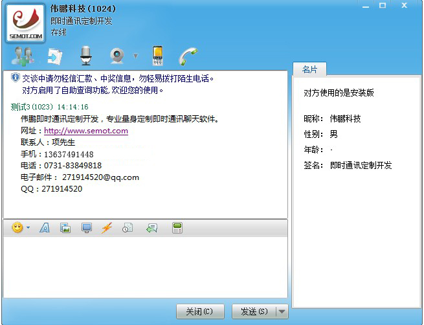This screenshot has height=325, width=424.
Task: Click the screen capture monitor icon
Action: [87, 228]
